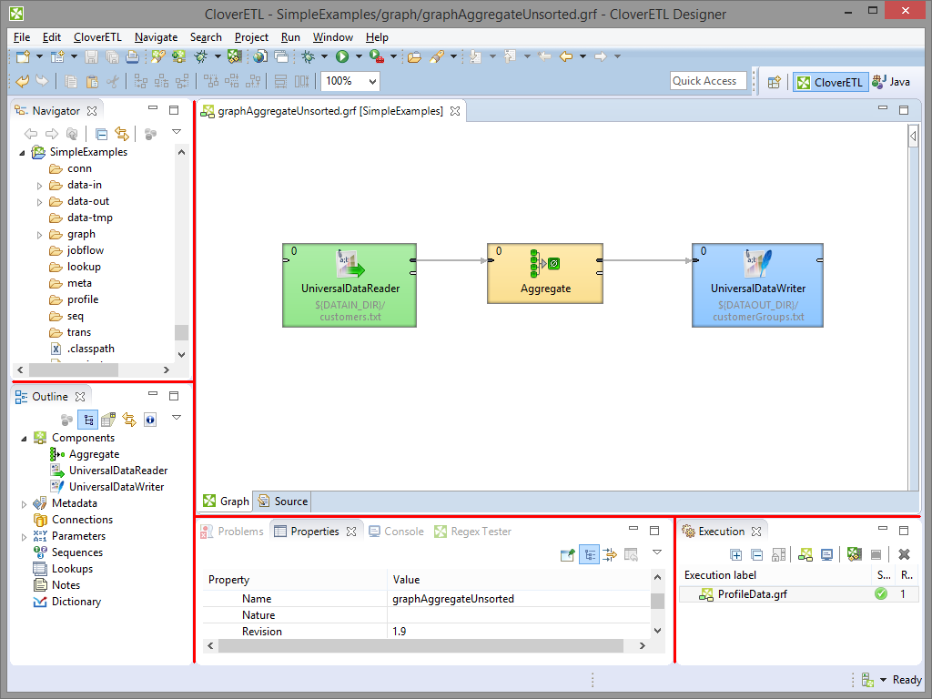Open the CloverETL menu
Image resolution: width=932 pixels, height=699 pixels.
[x=97, y=37]
